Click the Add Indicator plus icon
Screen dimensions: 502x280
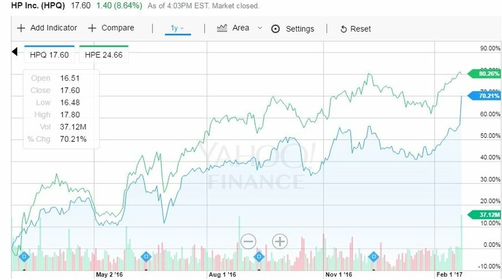coord(21,28)
